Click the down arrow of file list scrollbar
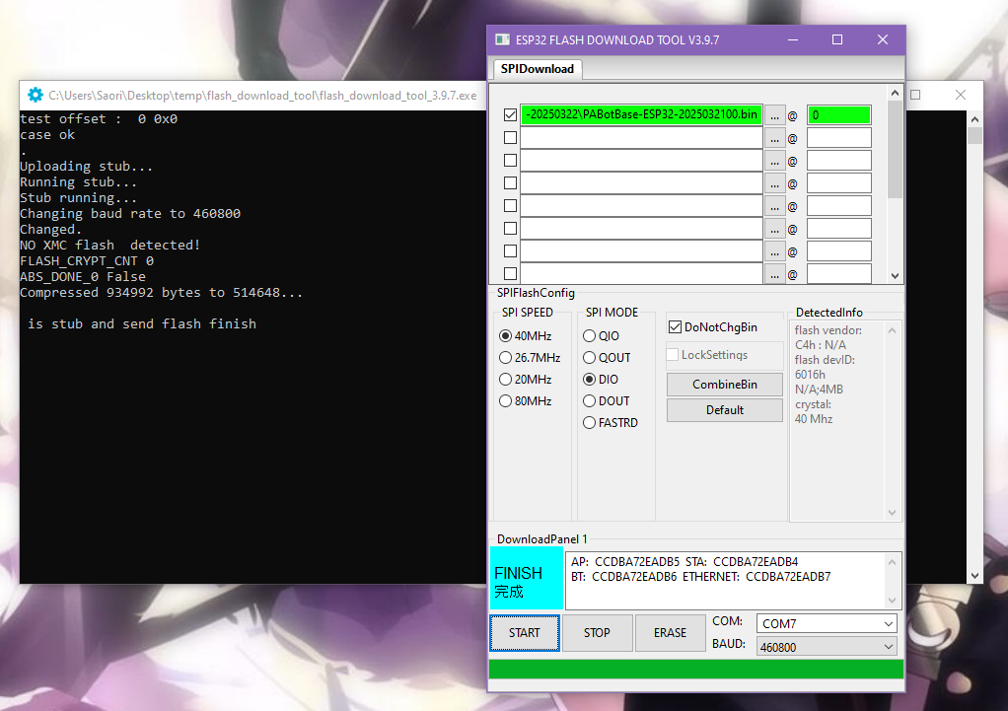 (896, 277)
